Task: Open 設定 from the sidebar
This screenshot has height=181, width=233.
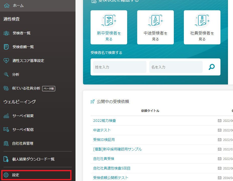Action: pyautogui.click(x=16, y=175)
